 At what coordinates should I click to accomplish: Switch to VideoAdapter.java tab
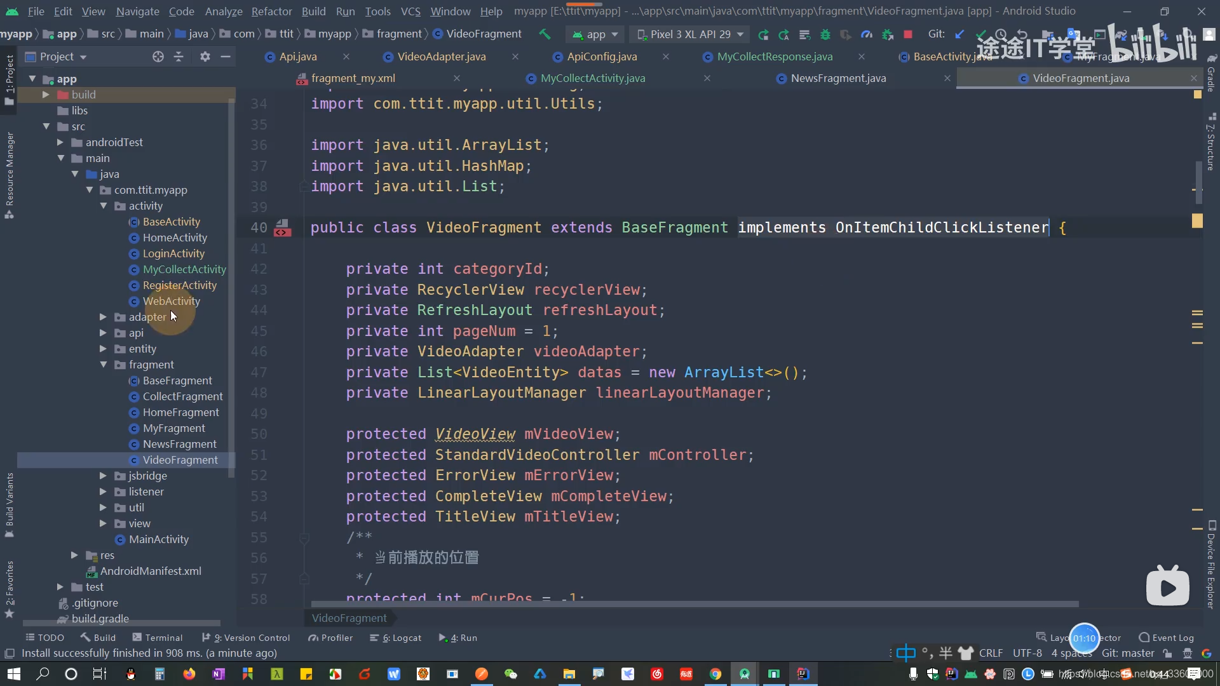click(441, 57)
